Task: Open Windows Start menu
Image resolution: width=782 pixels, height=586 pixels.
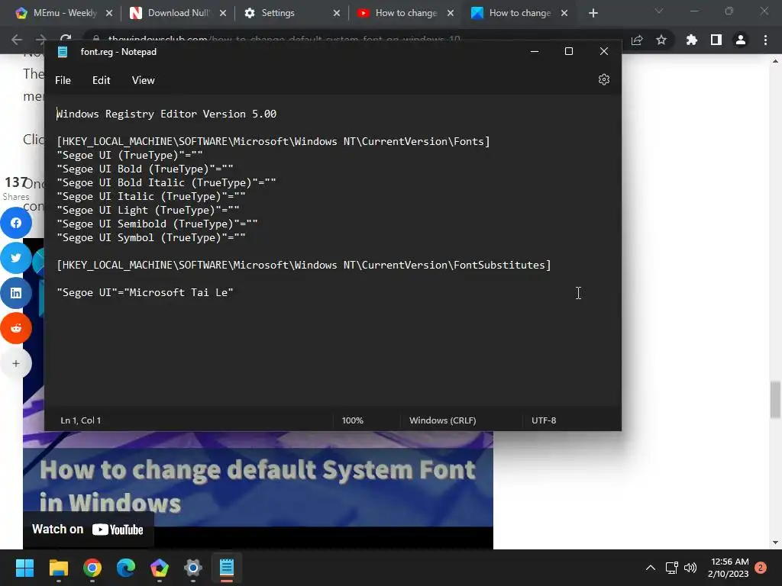Action: [x=24, y=568]
